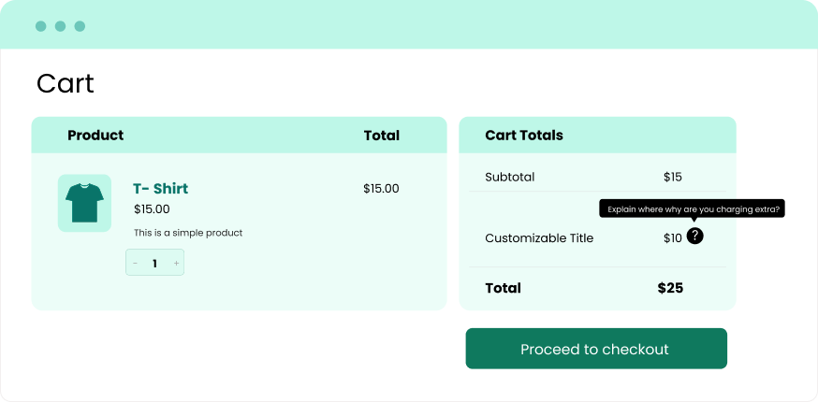The height and width of the screenshot is (402, 818).
Task: Click the quantity input field
Action: point(155,264)
